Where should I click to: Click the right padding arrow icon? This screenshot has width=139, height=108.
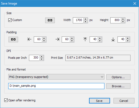pos(57,39)
